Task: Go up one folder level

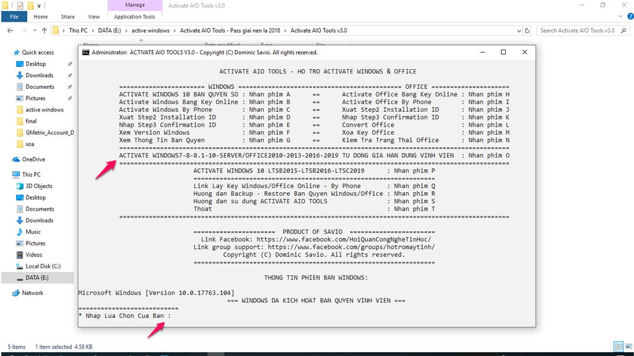Action: pos(45,30)
